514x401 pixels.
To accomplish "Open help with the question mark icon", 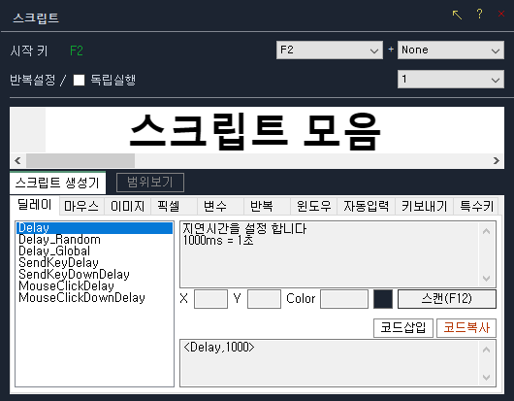I will click(479, 15).
